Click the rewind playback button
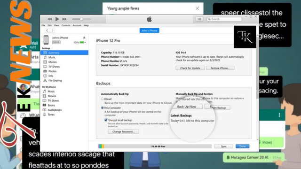This screenshot has width=301, height=169. pos(49,19)
